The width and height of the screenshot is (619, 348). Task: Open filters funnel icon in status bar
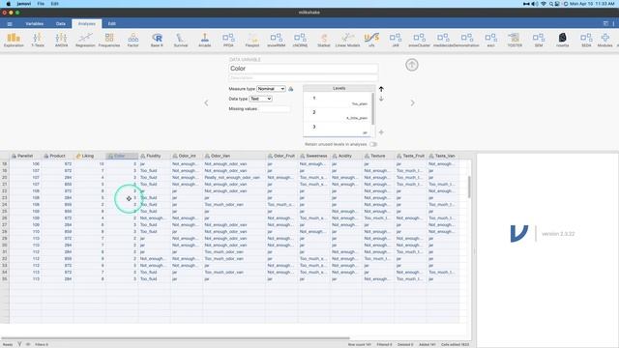(x=19, y=344)
